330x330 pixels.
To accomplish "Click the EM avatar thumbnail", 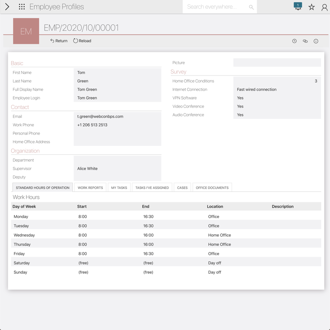I will 26,31.
